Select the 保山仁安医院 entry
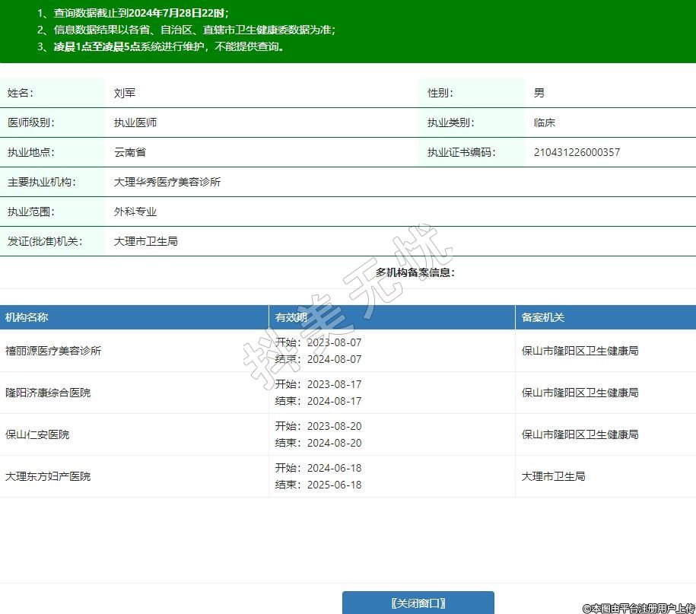Screen dimensions: 696x614 click(x=37, y=434)
